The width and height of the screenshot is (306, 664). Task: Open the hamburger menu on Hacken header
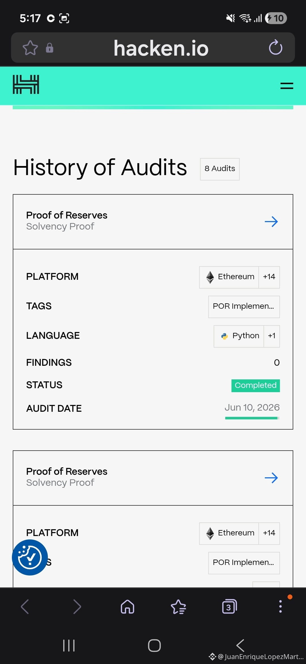click(x=287, y=86)
